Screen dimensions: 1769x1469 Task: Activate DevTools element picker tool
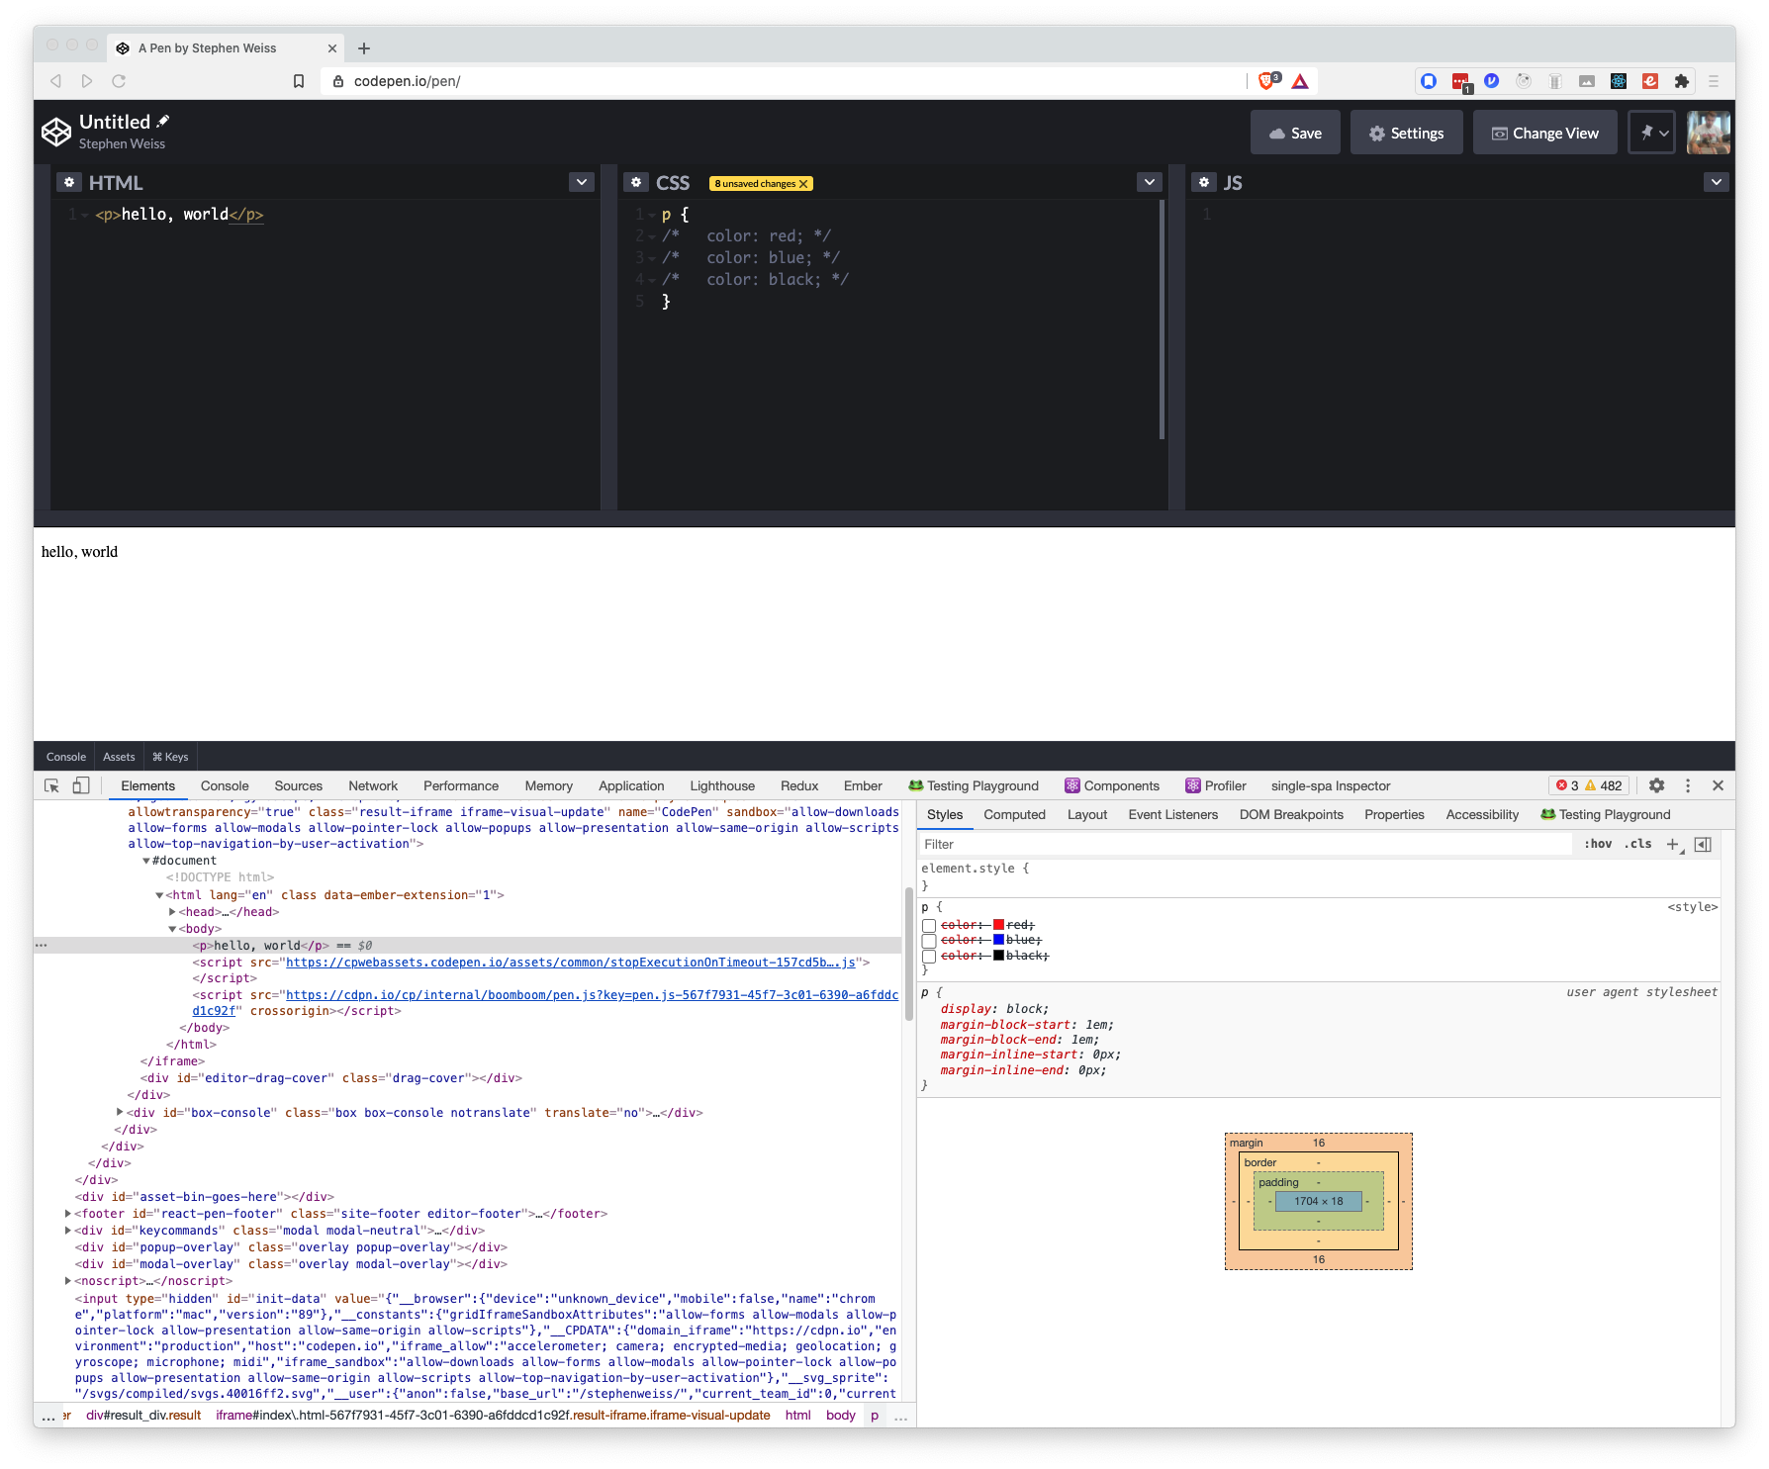(x=52, y=785)
